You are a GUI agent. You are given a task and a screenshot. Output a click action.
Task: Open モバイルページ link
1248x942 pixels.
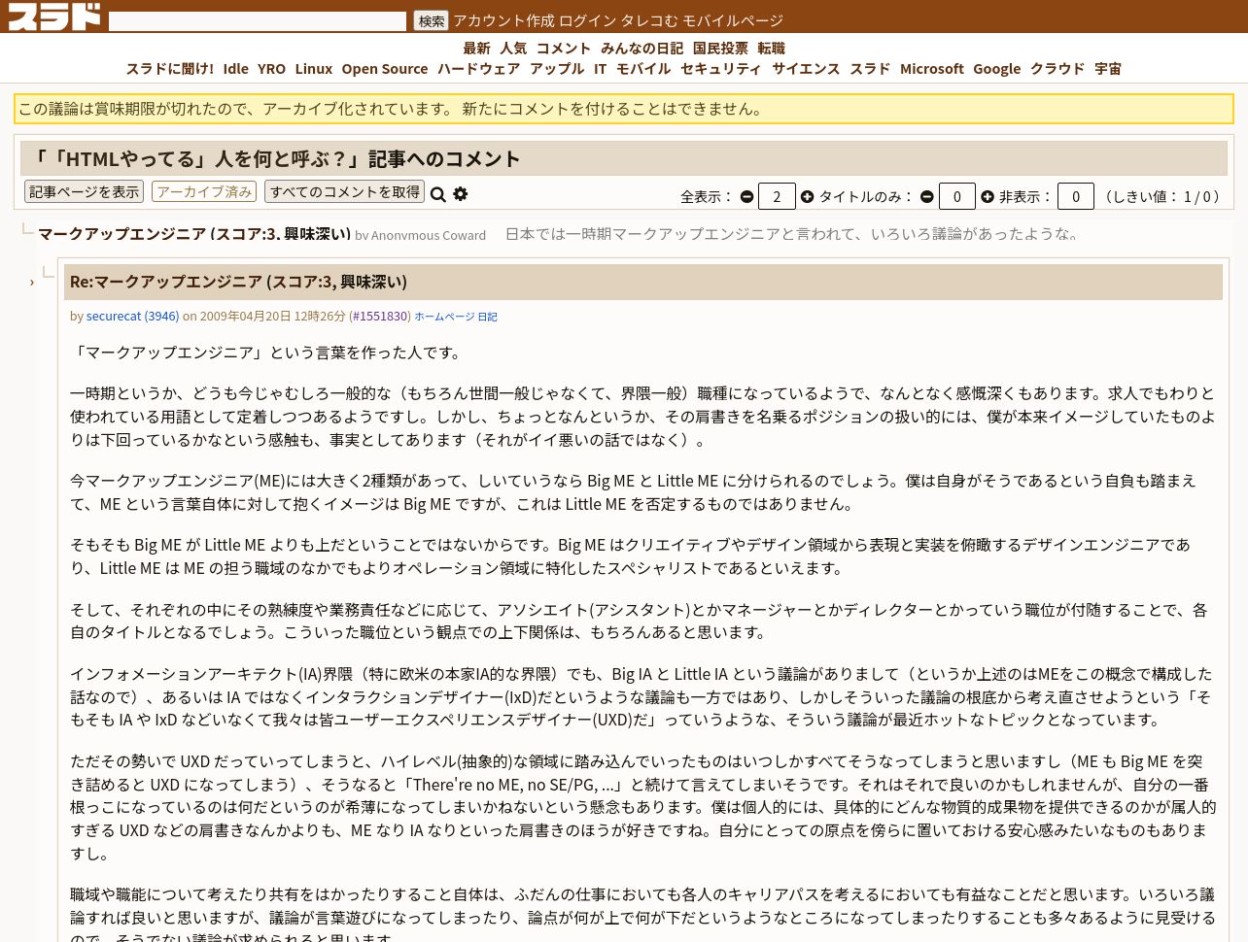733,20
